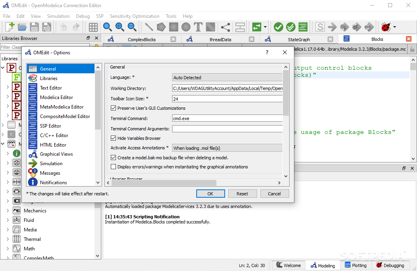Open the SSP menu
This screenshot has width=417, height=271.
100,16
